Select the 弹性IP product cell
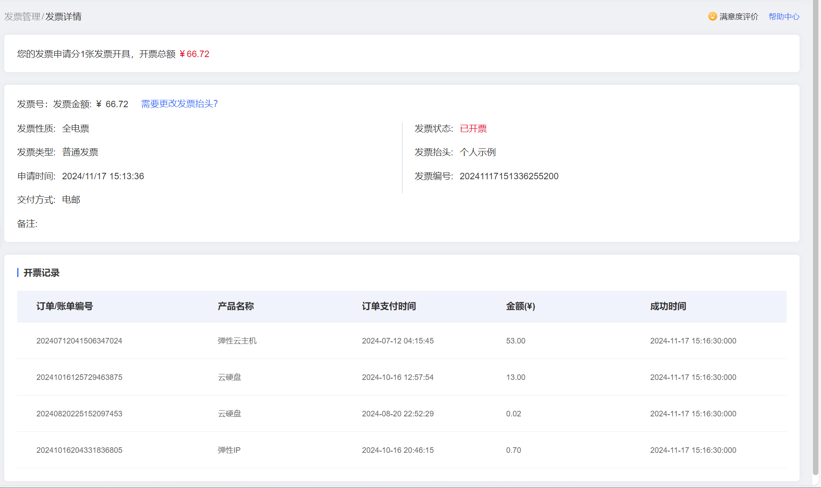Viewport: 821px width, 488px height. pos(229,450)
